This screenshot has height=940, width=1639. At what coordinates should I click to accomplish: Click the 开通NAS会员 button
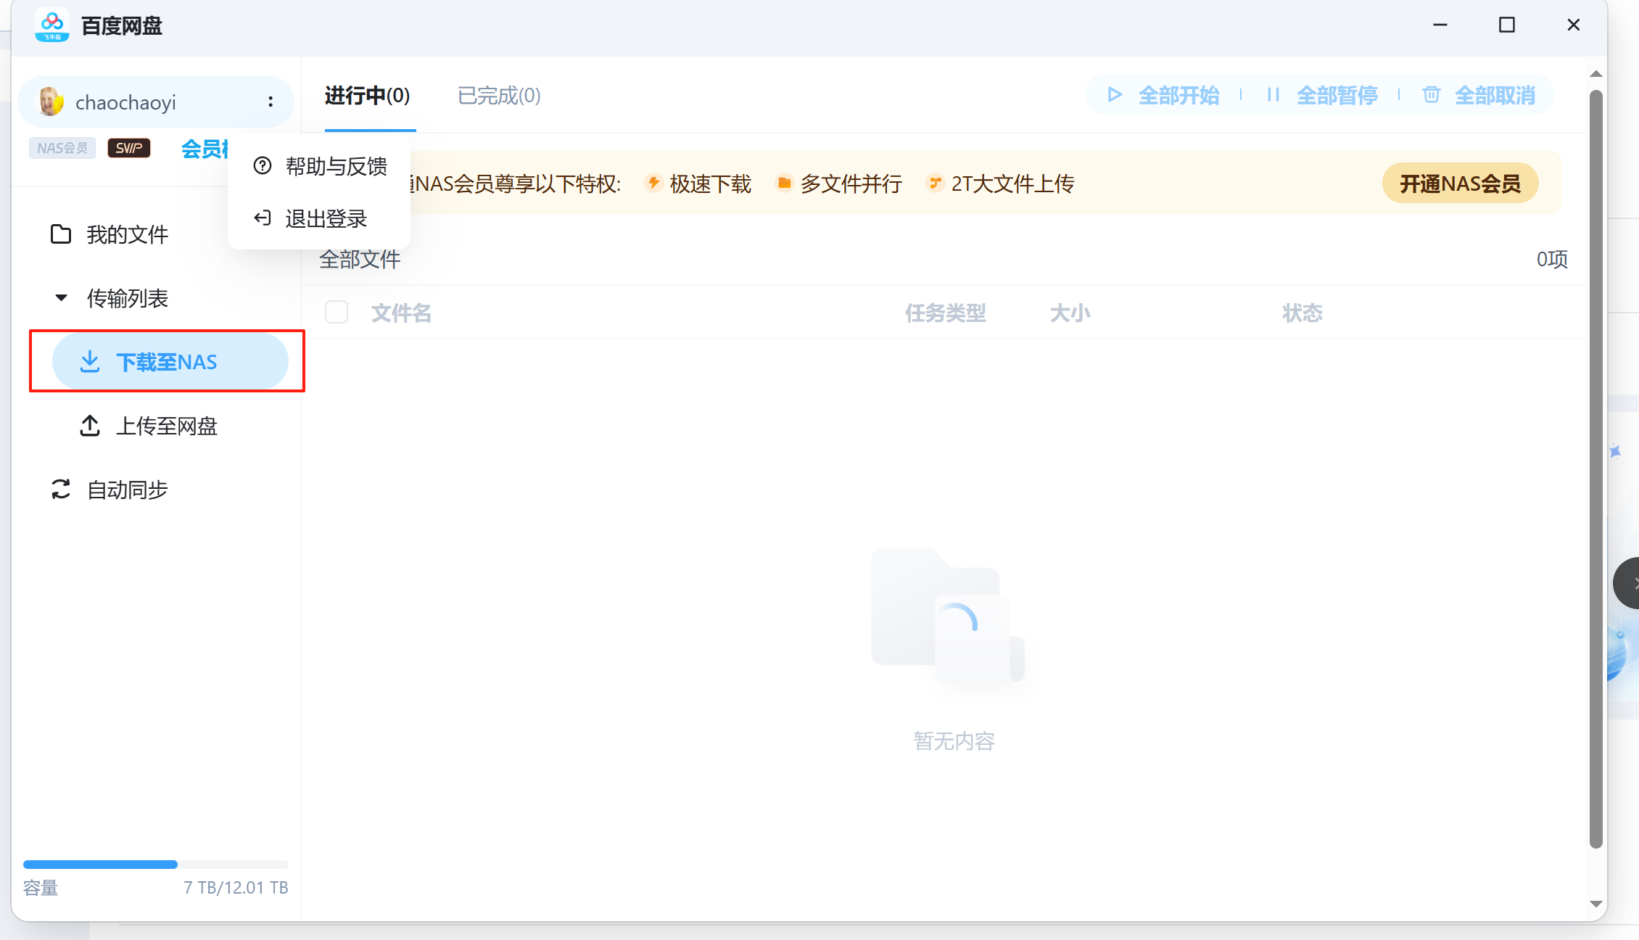click(x=1461, y=184)
